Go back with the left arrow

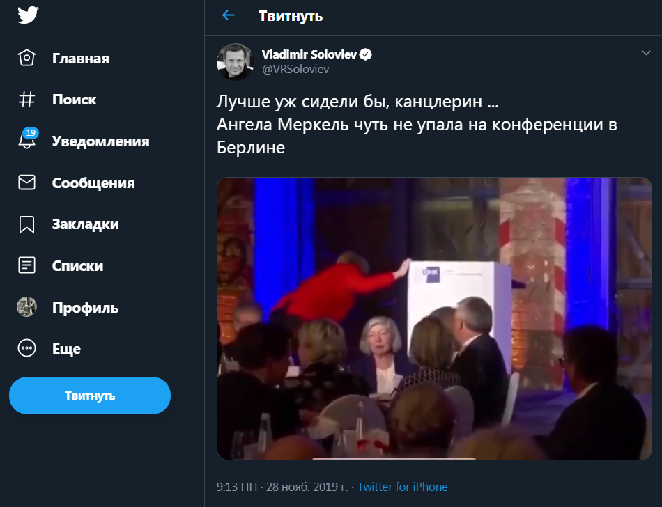(229, 15)
